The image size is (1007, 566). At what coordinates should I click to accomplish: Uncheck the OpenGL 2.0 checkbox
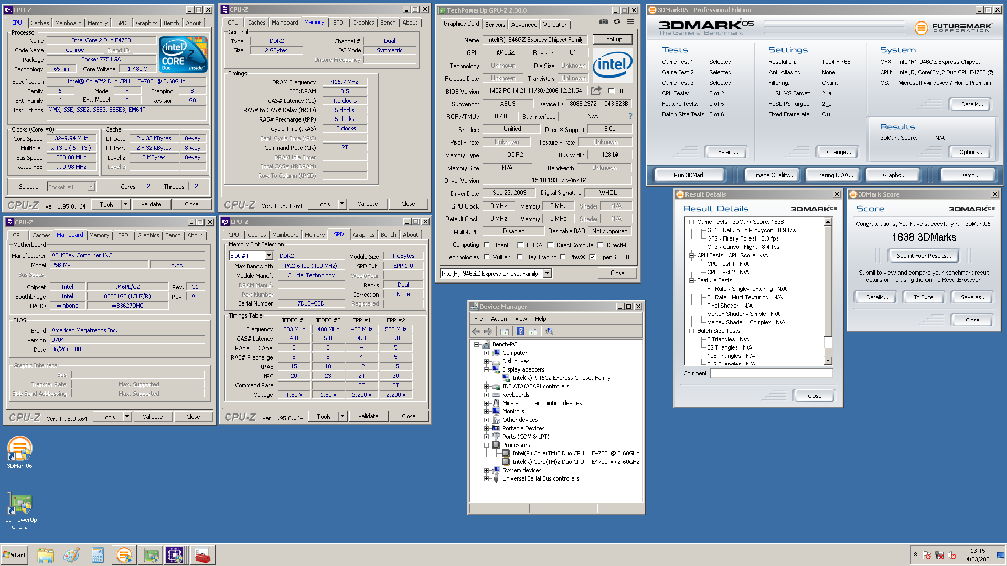point(592,257)
